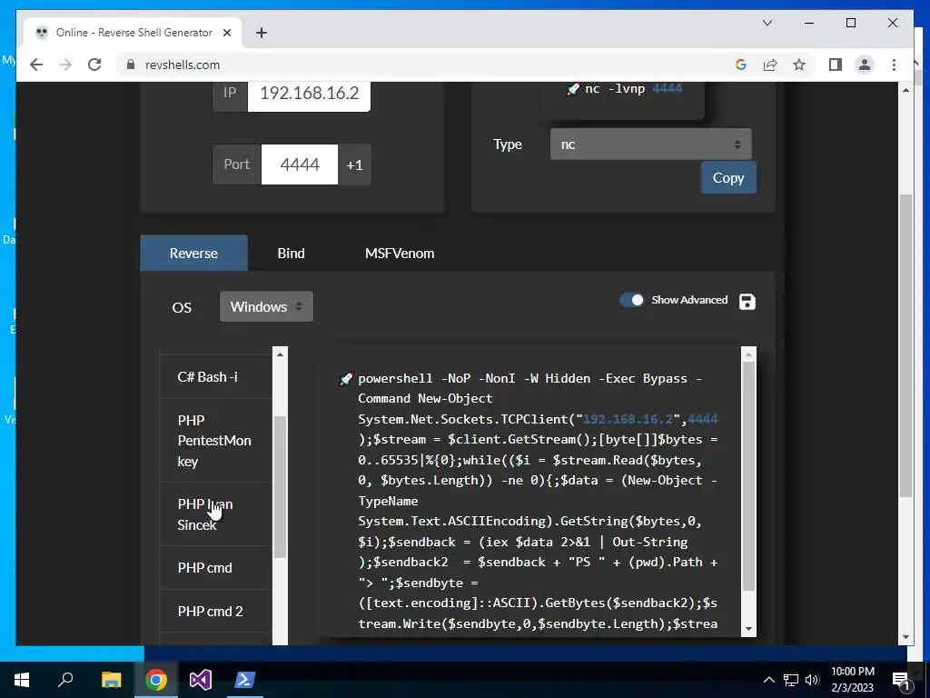Open Google search icon in address bar
Viewport: 930px width, 698px height.
tap(741, 65)
